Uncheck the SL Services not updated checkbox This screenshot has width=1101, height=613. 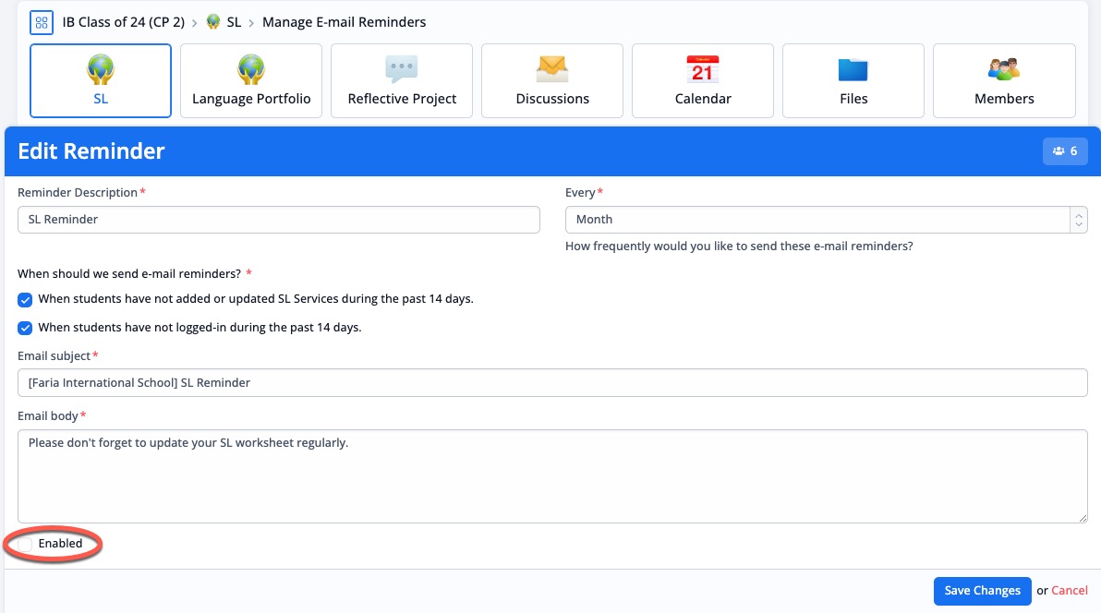25,300
